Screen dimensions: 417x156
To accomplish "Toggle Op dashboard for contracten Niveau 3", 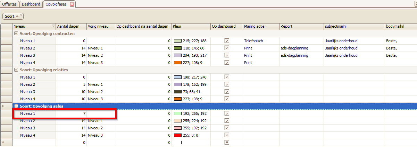I will pos(227,55).
